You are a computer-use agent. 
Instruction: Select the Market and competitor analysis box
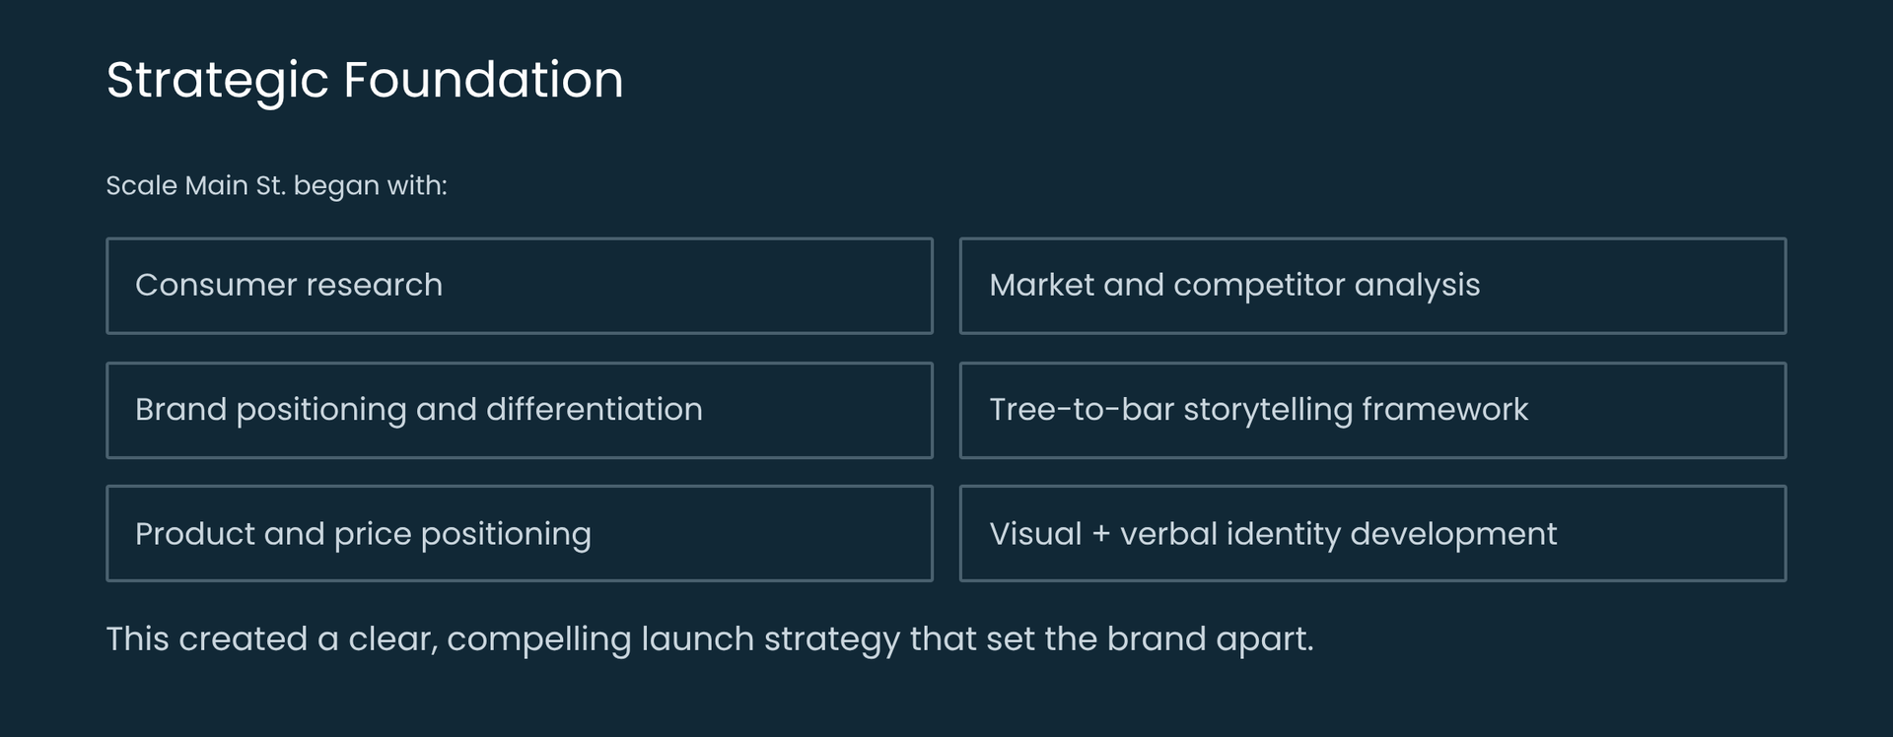[x=1372, y=286]
